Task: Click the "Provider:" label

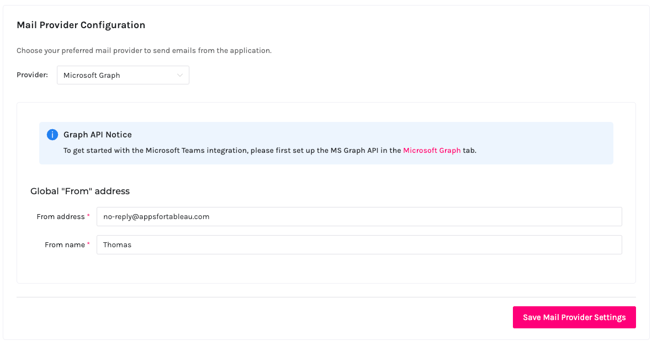Action: 32,75
